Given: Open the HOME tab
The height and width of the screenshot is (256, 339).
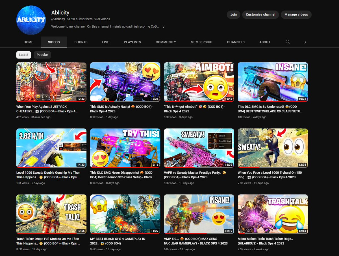Looking at the screenshot, I should (x=29, y=42).
